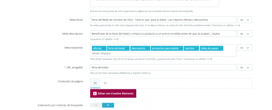
Task: Open language dropdown for Meta keywords
Action: click(245, 48)
